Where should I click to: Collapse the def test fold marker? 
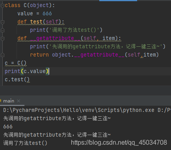pyautogui.click(x=2, y=22)
